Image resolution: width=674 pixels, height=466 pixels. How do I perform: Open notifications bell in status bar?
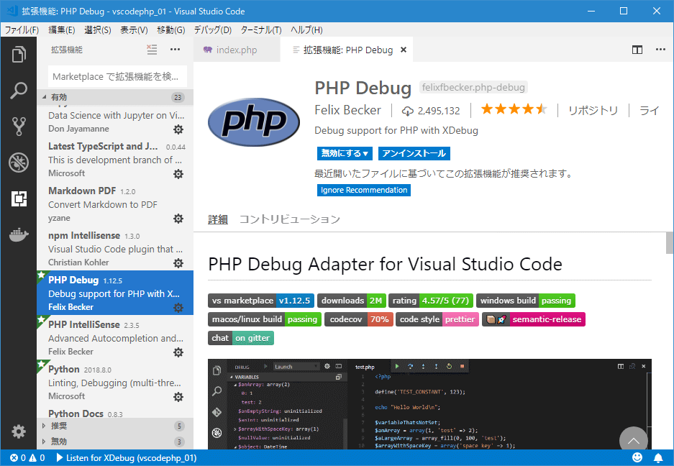[x=658, y=458]
